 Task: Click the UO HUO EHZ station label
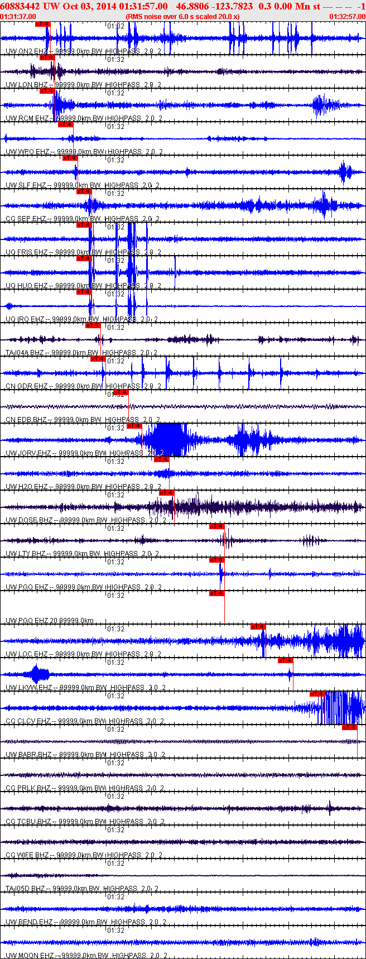point(83,286)
